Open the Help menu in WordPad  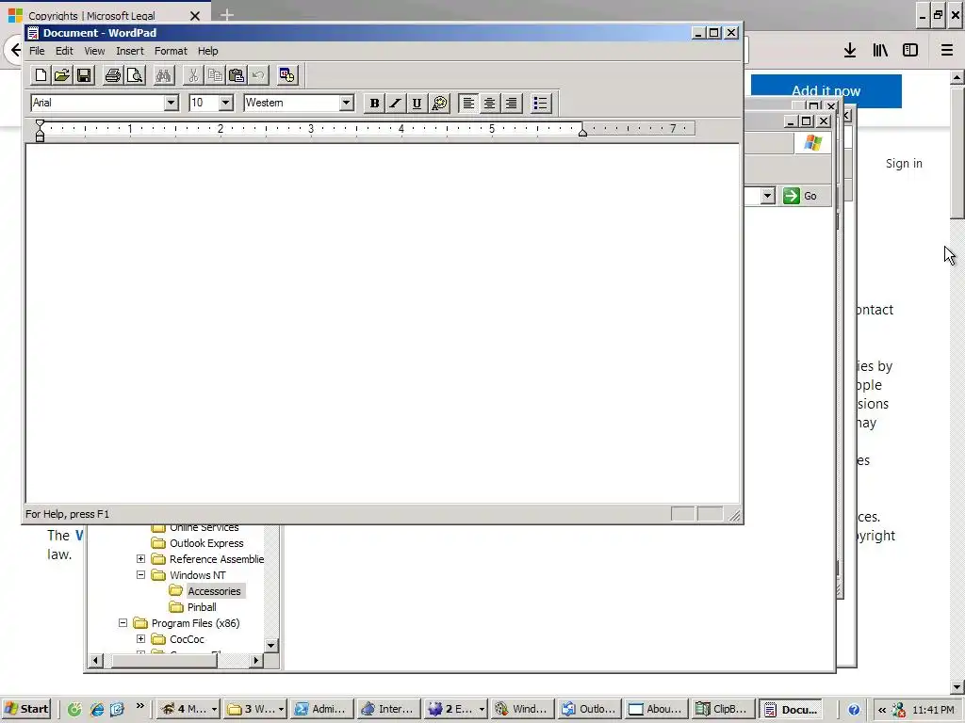click(207, 51)
